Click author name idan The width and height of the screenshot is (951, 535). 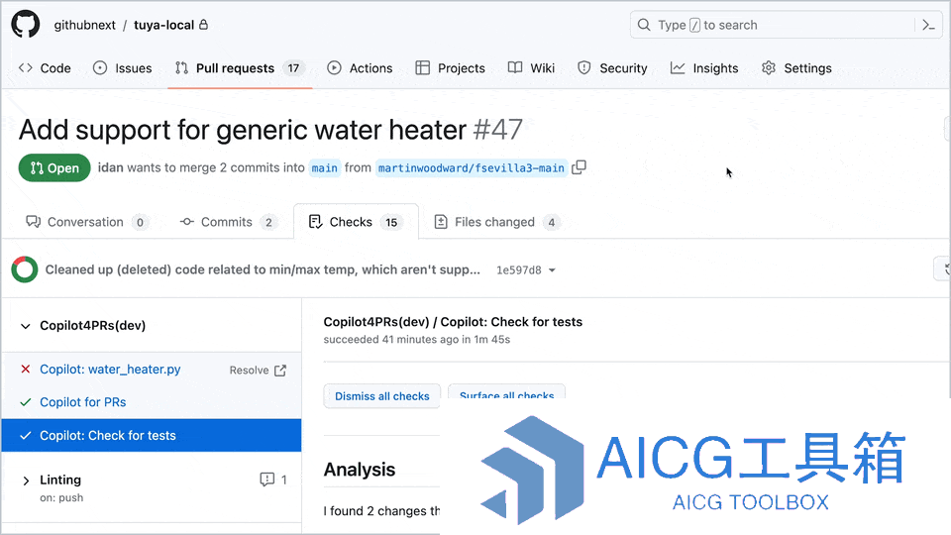tap(110, 168)
